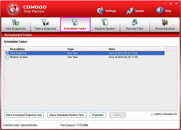Switch to the View Snapshots tab label
Viewport: 181px width, 130px height.
pyautogui.click(x=16, y=29)
